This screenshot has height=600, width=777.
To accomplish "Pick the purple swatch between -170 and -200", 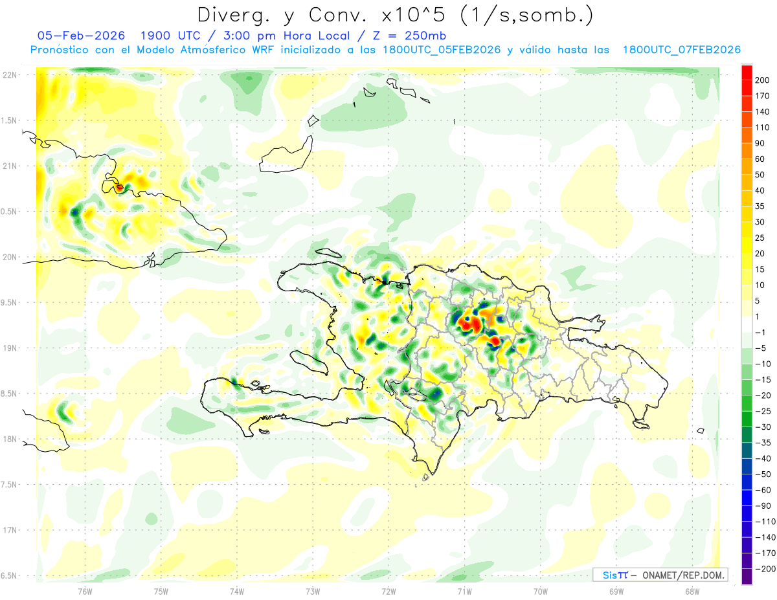I will tap(747, 561).
